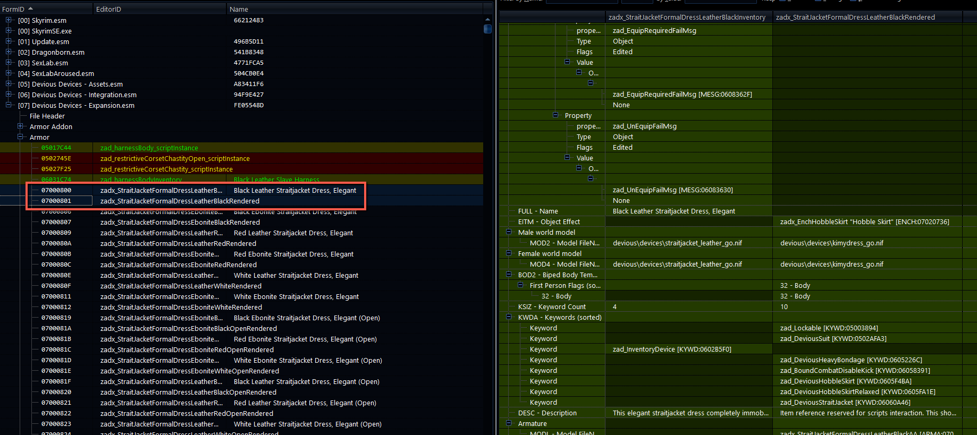Click scroll-up arrow of plugin tree scrollbar
Viewport: 977px width, 435px height.
click(x=487, y=20)
